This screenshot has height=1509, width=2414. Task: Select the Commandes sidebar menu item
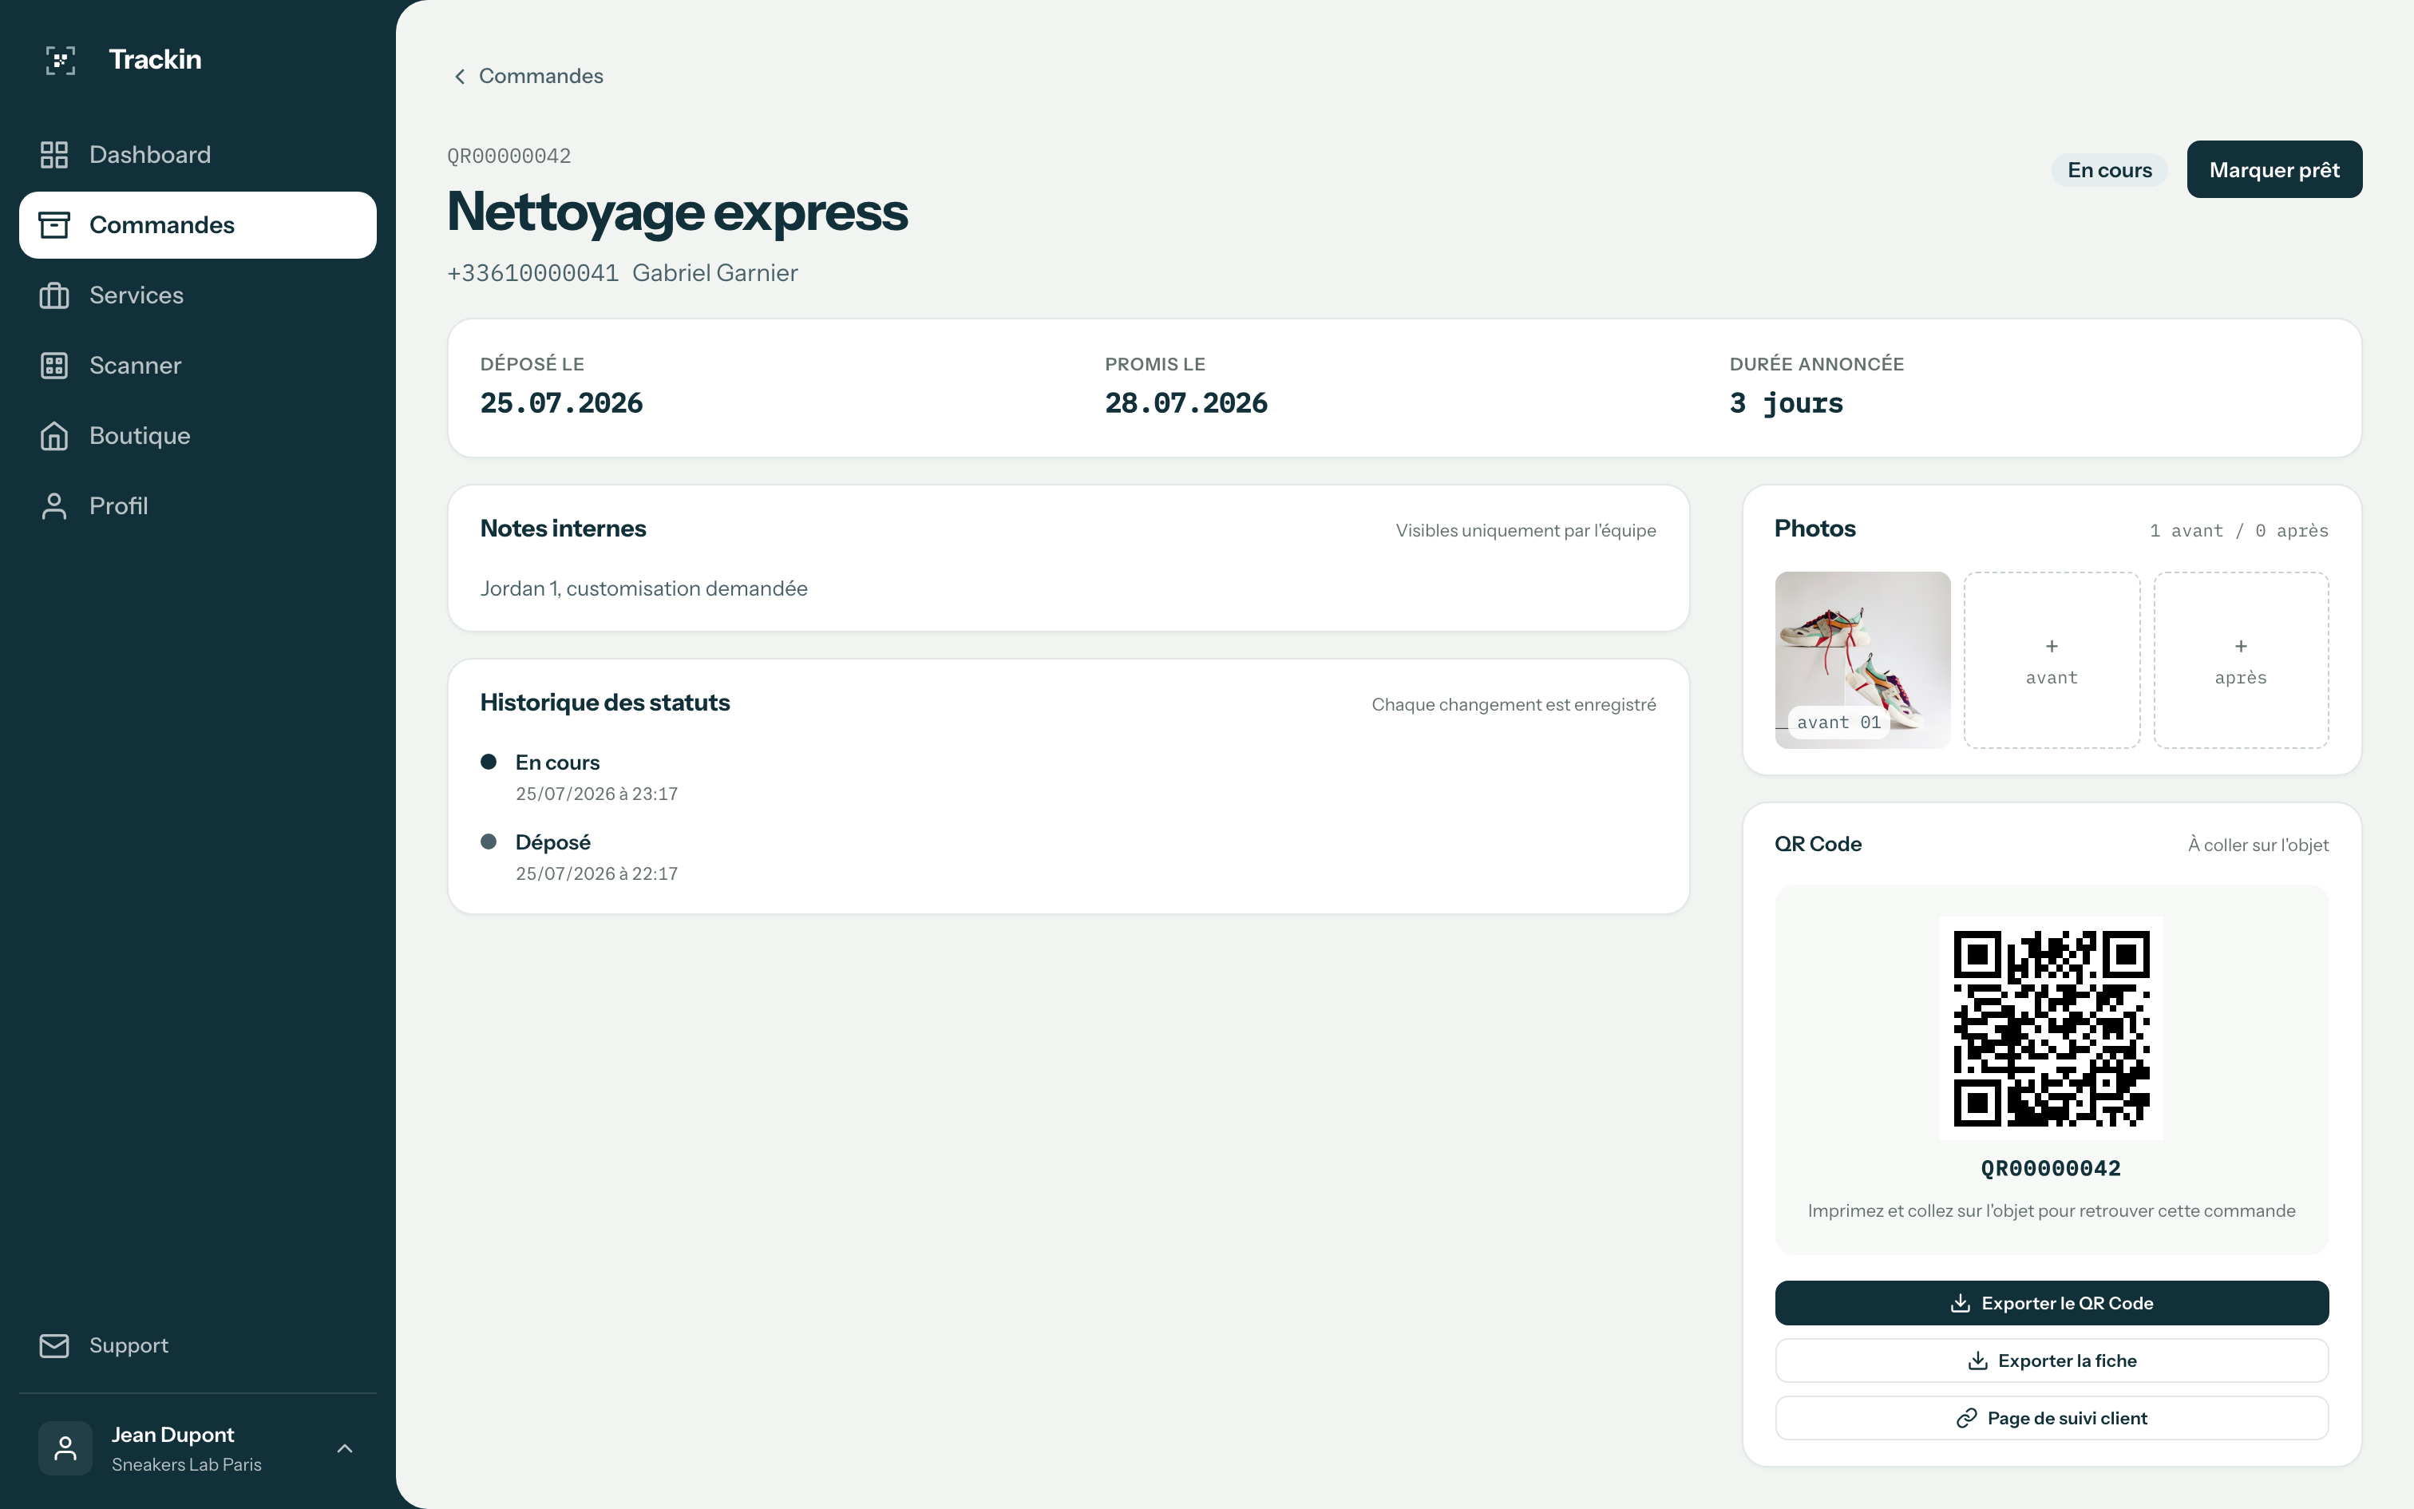tap(197, 224)
